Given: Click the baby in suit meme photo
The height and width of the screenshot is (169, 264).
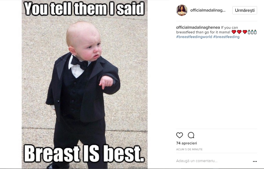Looking at the screenshot, I should 84,84.
